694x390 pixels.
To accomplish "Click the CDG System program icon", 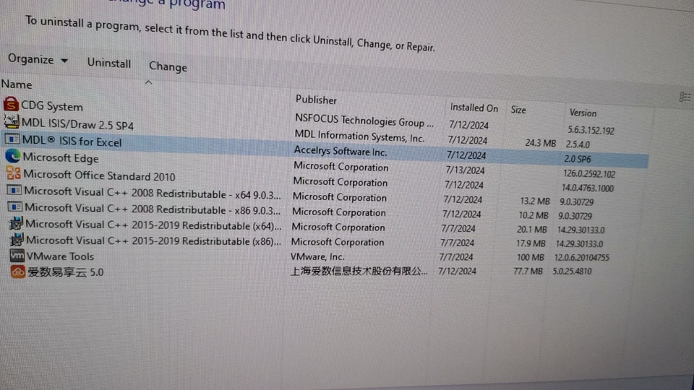I will (x=11, y=105).
